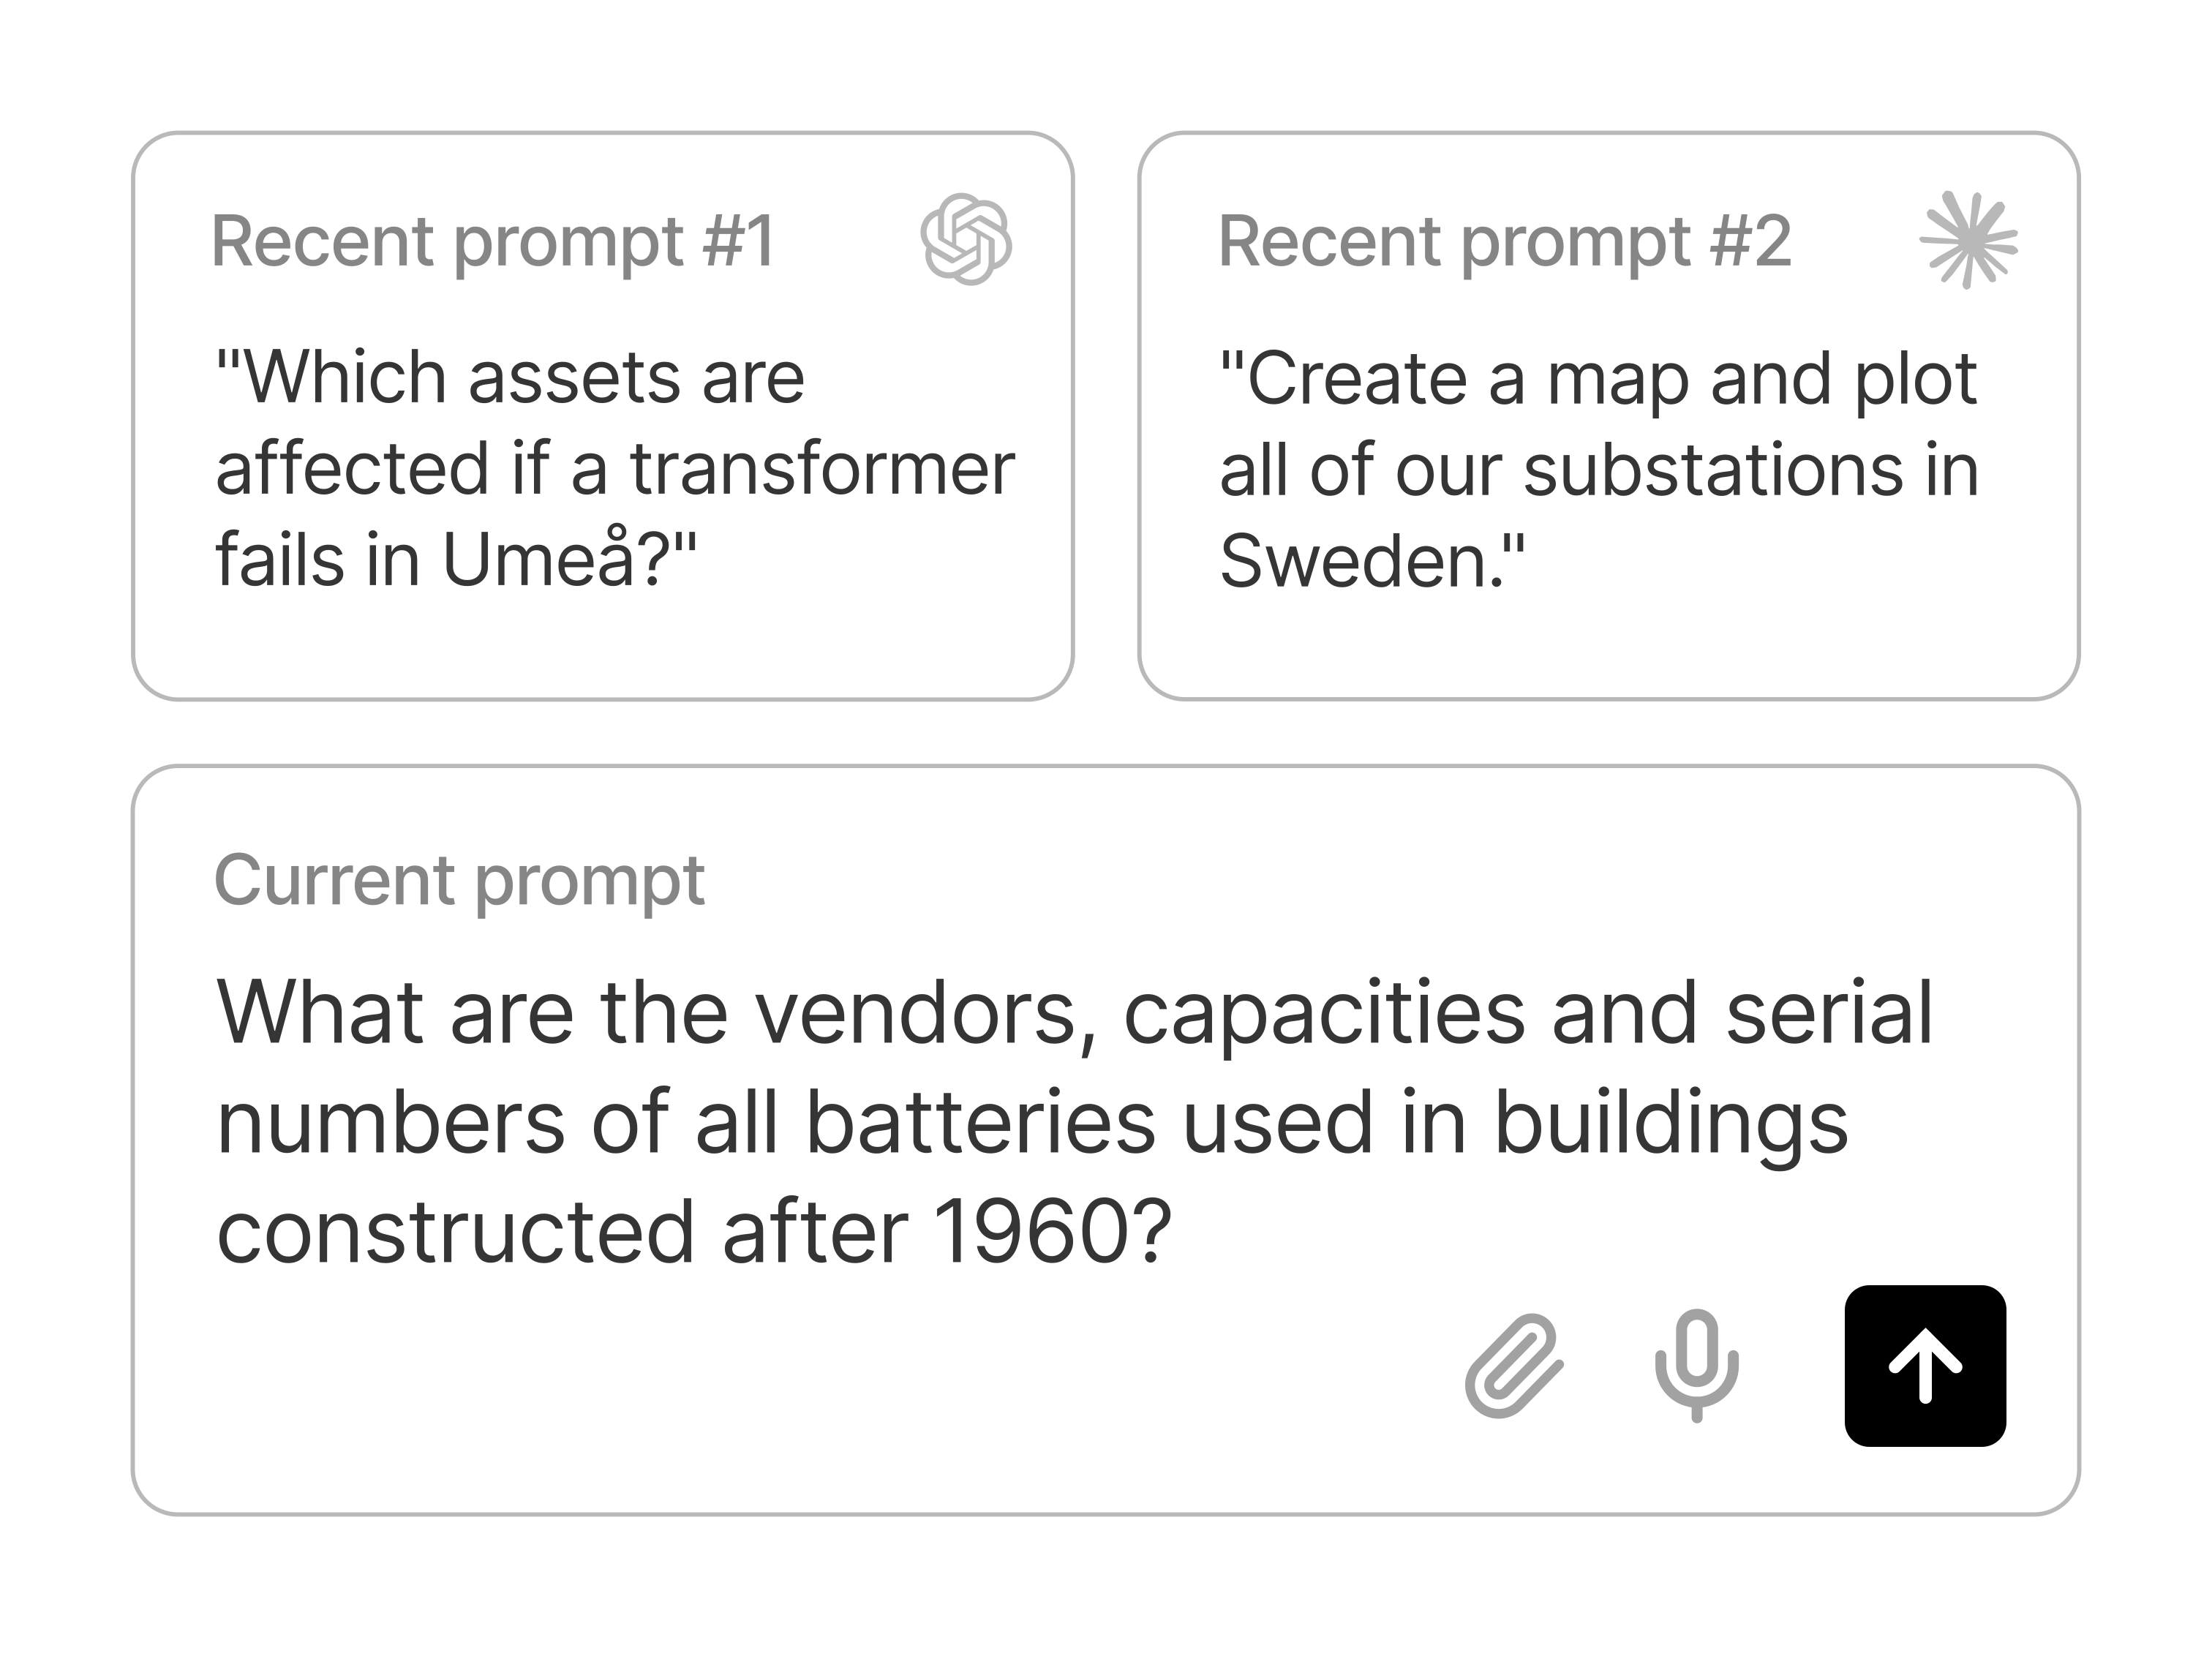Select the "Recent prompt #1" heading
2212x1659 pixels.
pyautogui.click(x=493, y=242)
